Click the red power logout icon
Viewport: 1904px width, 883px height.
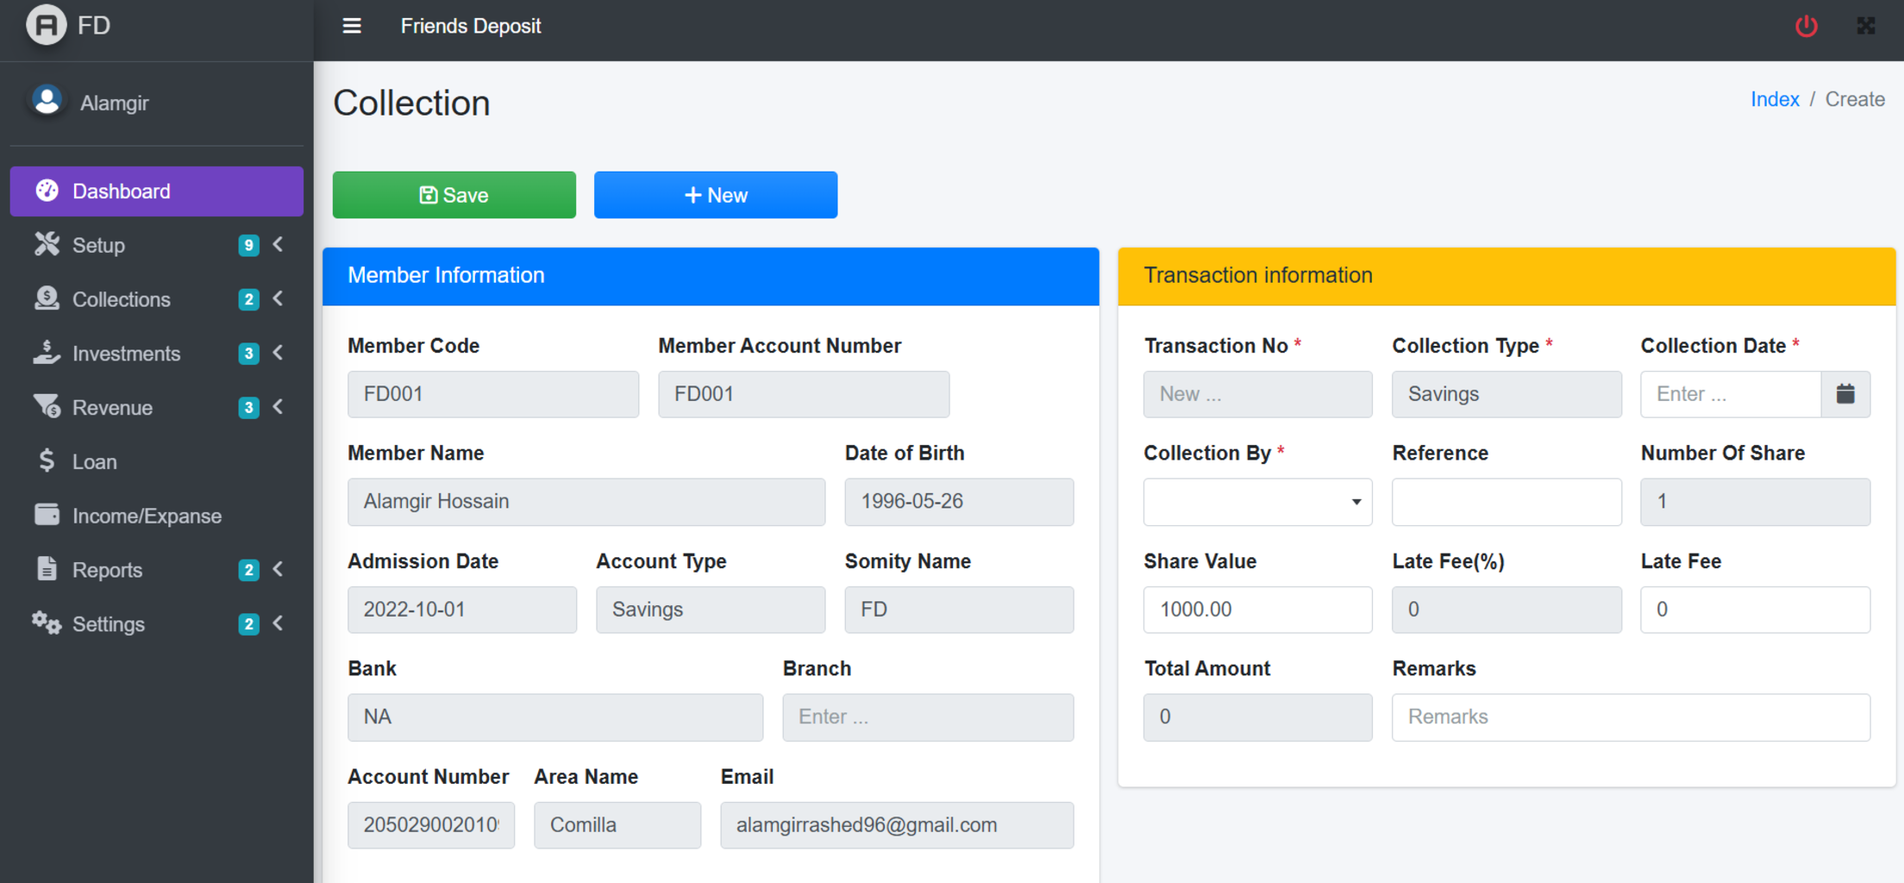(x=1806, y=26)
